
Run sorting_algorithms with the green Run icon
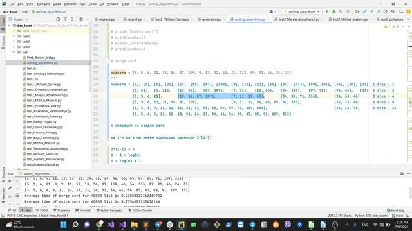327,12
